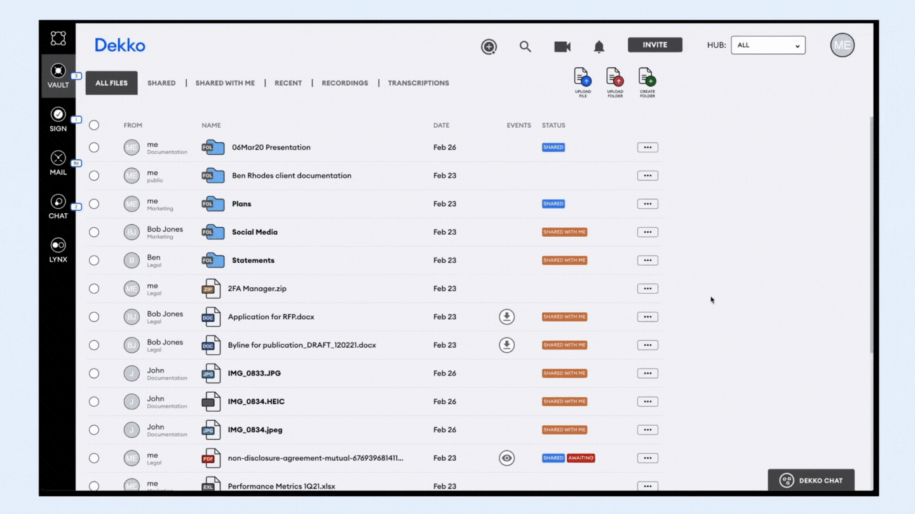The width and height of the screenshot is (915, 514).
Task: Open the HUB dropdown set to ALL
Action: coord(768,45)
